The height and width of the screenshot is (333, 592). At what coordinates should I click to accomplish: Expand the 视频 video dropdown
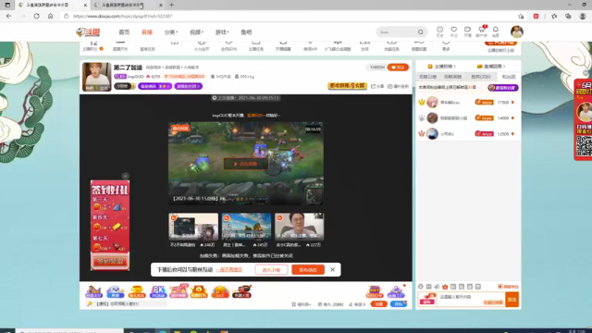tap(196, 32)
